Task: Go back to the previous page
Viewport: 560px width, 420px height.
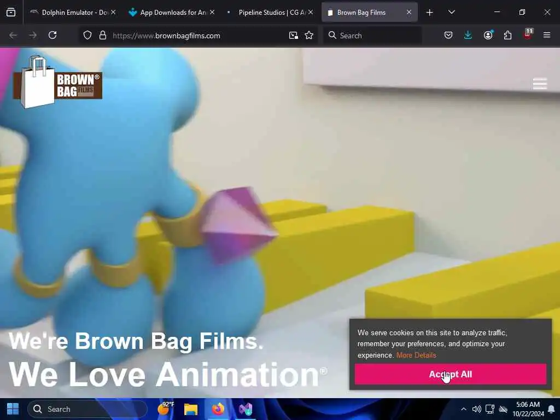Action: (13, 35)
